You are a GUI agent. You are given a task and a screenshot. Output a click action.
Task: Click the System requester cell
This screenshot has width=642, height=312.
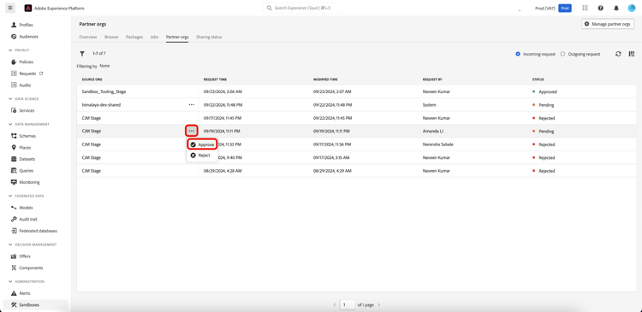[429, 104]
